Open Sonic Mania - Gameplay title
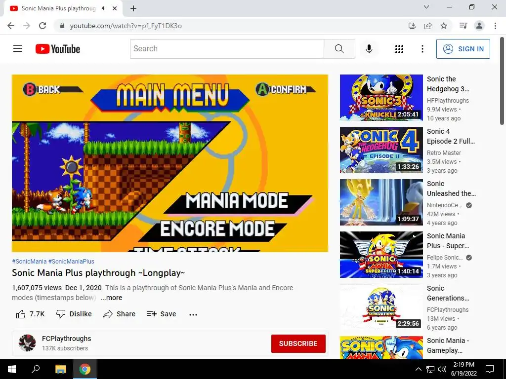Screen dimensions: 506x379 448,345
